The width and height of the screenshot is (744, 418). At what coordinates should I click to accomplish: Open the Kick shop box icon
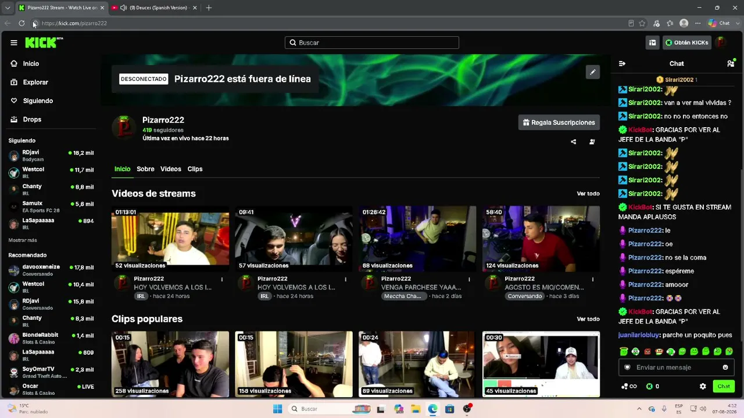[653, 42]
